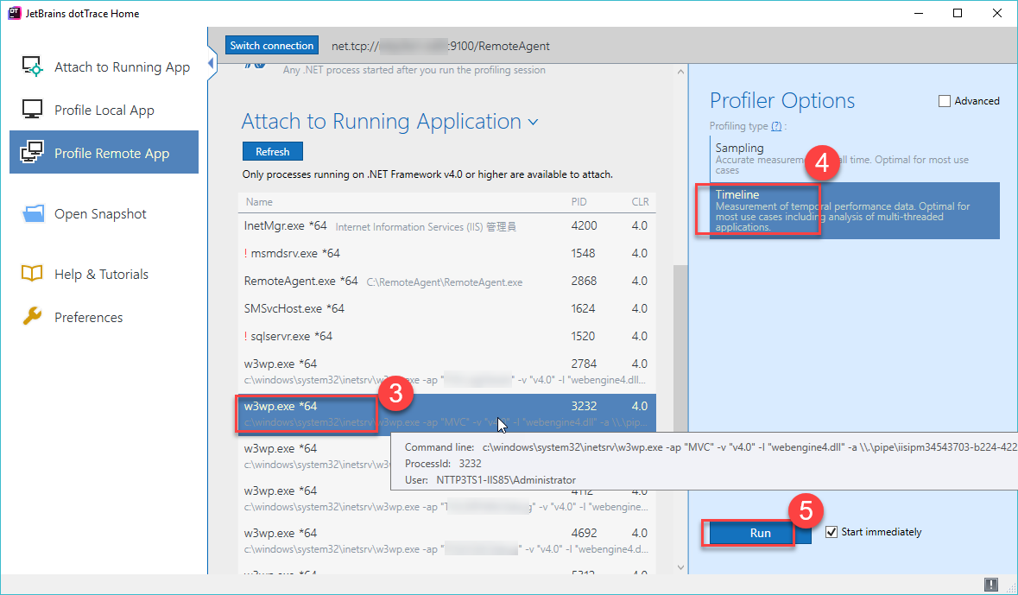Collapse the sidebar with the left arrow

point(211,63)
